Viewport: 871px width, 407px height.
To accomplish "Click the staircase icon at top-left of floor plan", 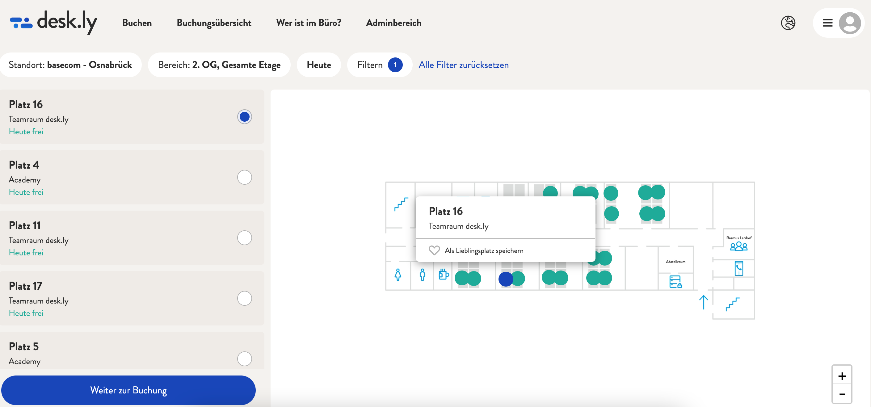I will click(401, 204).
